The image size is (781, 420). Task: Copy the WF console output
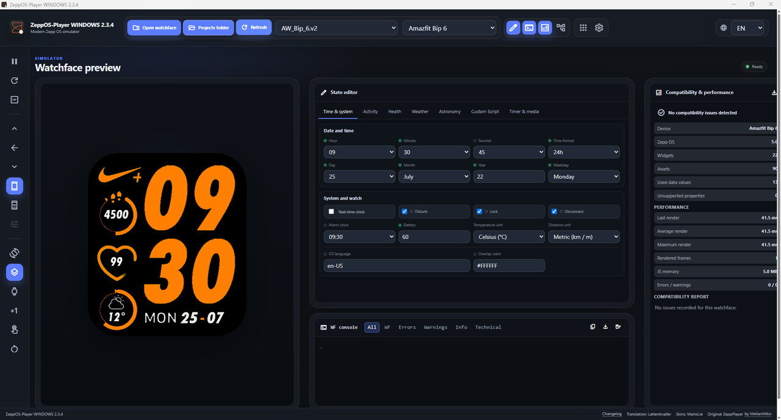[x=592, y=327]
